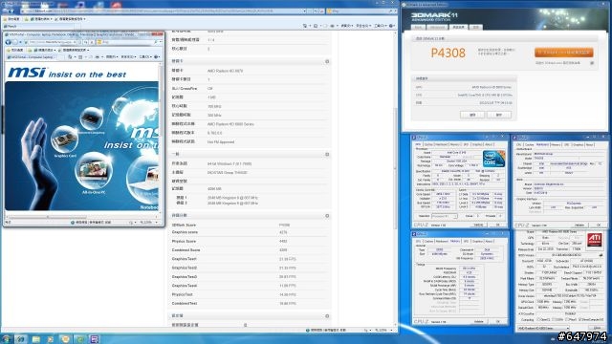Open the About tab in the CPU-Z processor window
Screen dimensions: 612x344
coord(489,144)
